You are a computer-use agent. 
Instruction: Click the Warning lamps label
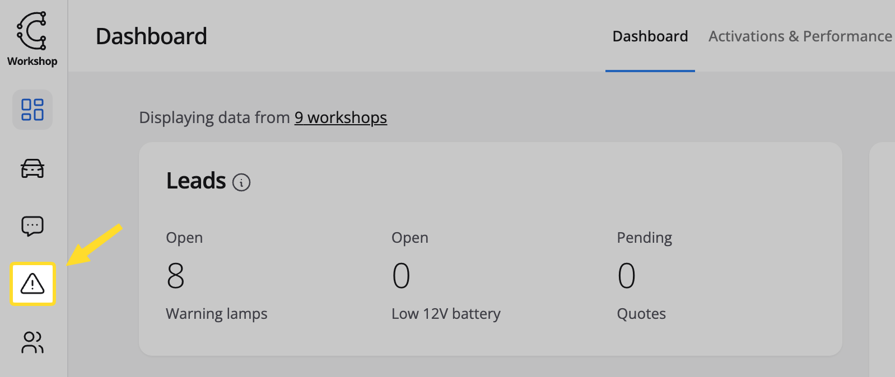217,314
